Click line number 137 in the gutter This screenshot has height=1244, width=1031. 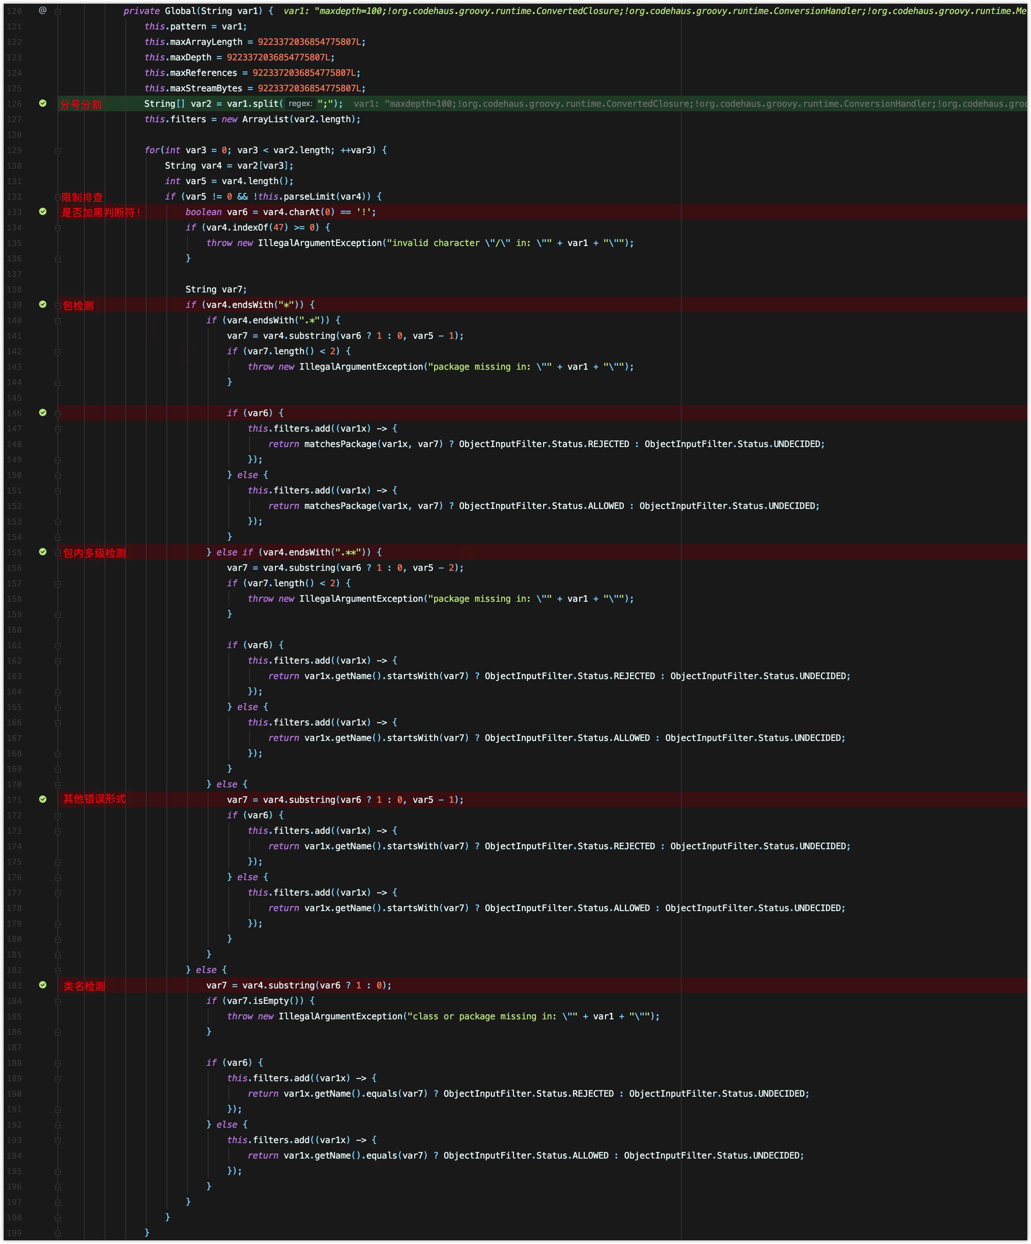pos(14,274)
